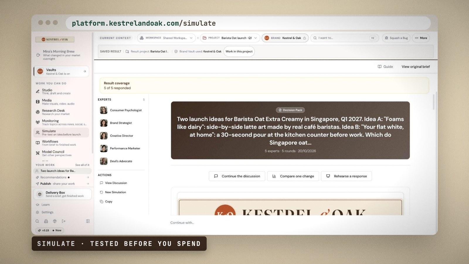Click the Copy icon under Actions
The height and width of the screenshot is (264, 469).
pos(101,202)
